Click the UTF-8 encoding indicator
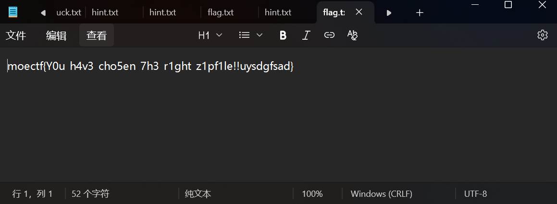This screenshot has width=557, height=204. click(x=475, y=194)
